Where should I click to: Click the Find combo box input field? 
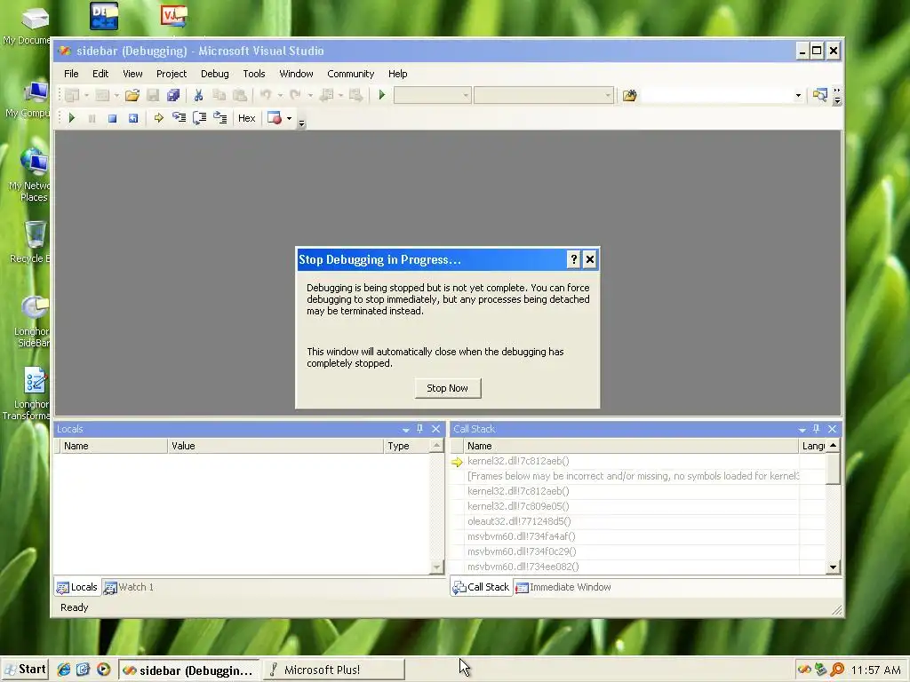[717, 95]
